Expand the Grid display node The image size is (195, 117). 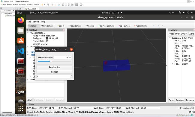tap(28, 52)
